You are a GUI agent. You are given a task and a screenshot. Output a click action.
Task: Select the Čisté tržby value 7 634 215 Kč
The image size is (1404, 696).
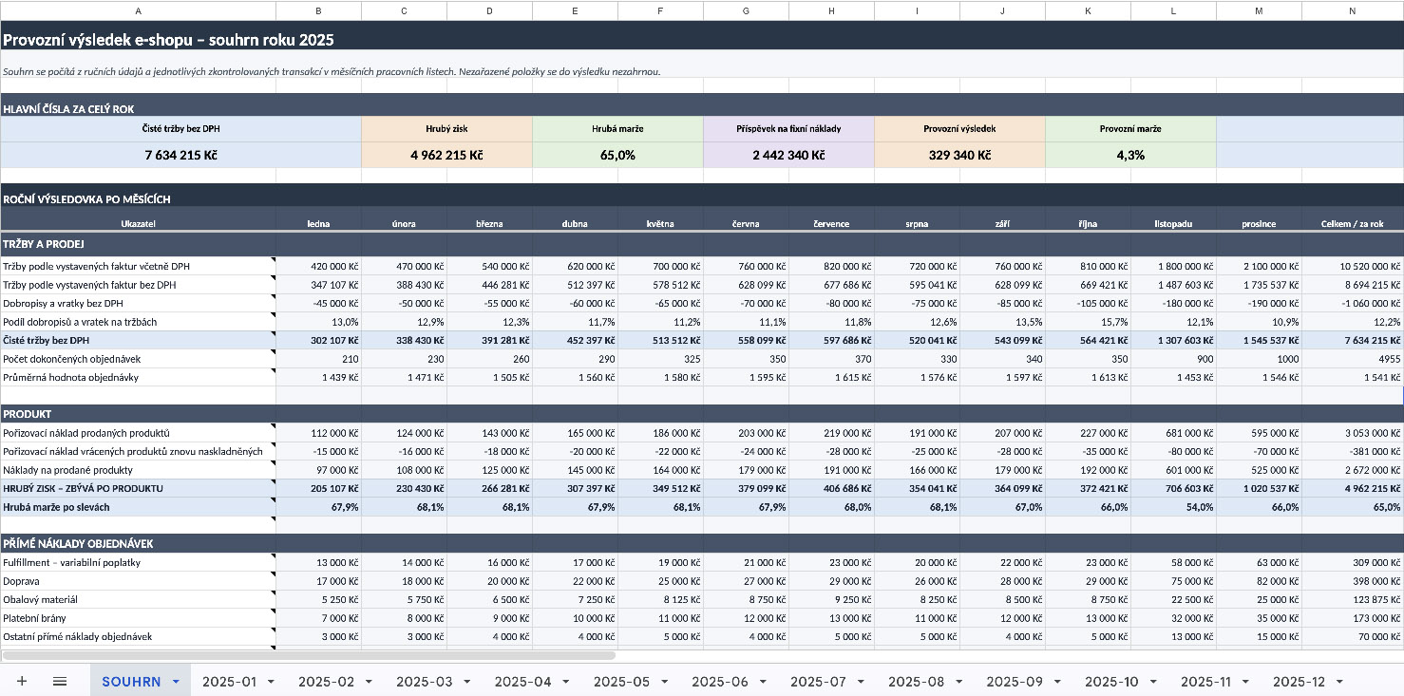(x=180, y=155)
